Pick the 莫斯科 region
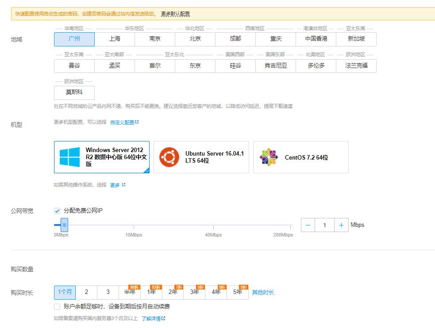 tap(74, 93)
